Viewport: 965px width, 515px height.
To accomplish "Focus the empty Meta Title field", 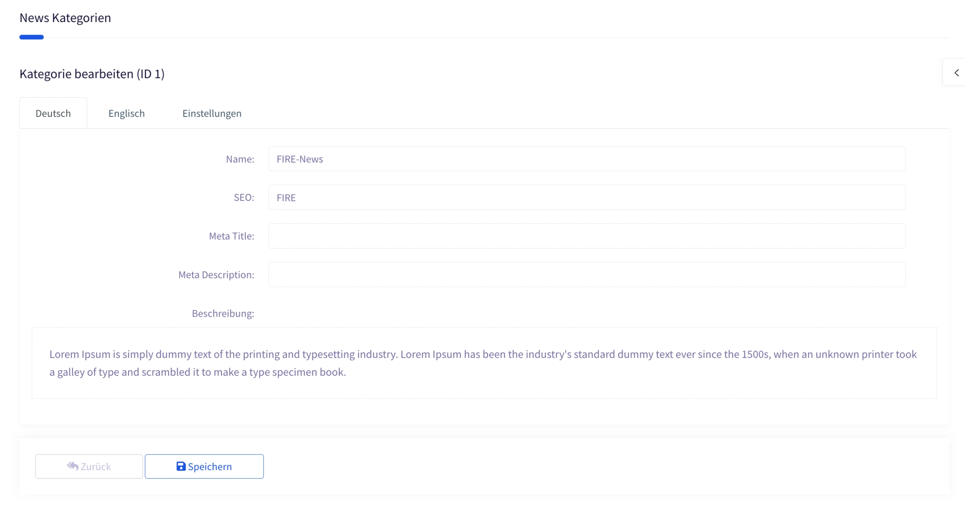I will pos(587,236).
